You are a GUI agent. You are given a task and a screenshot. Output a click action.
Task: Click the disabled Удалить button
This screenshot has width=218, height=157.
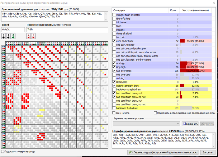coord(207,124)
